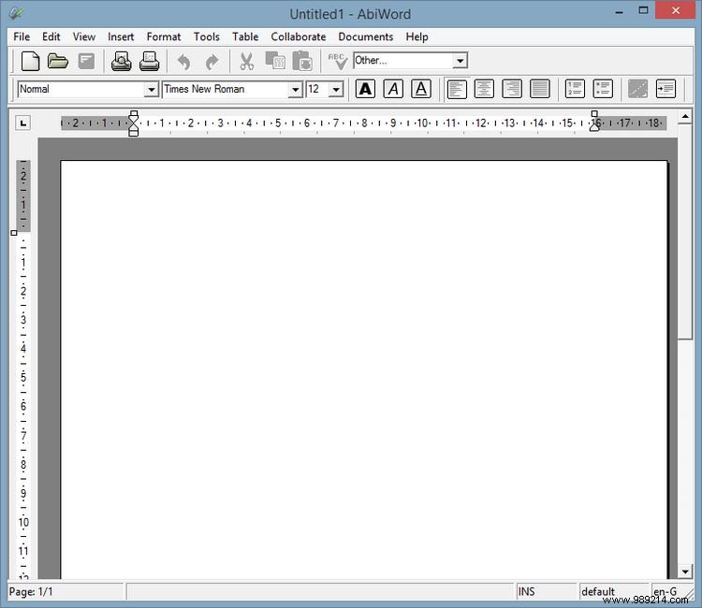Center align the text

pos(485,89)
